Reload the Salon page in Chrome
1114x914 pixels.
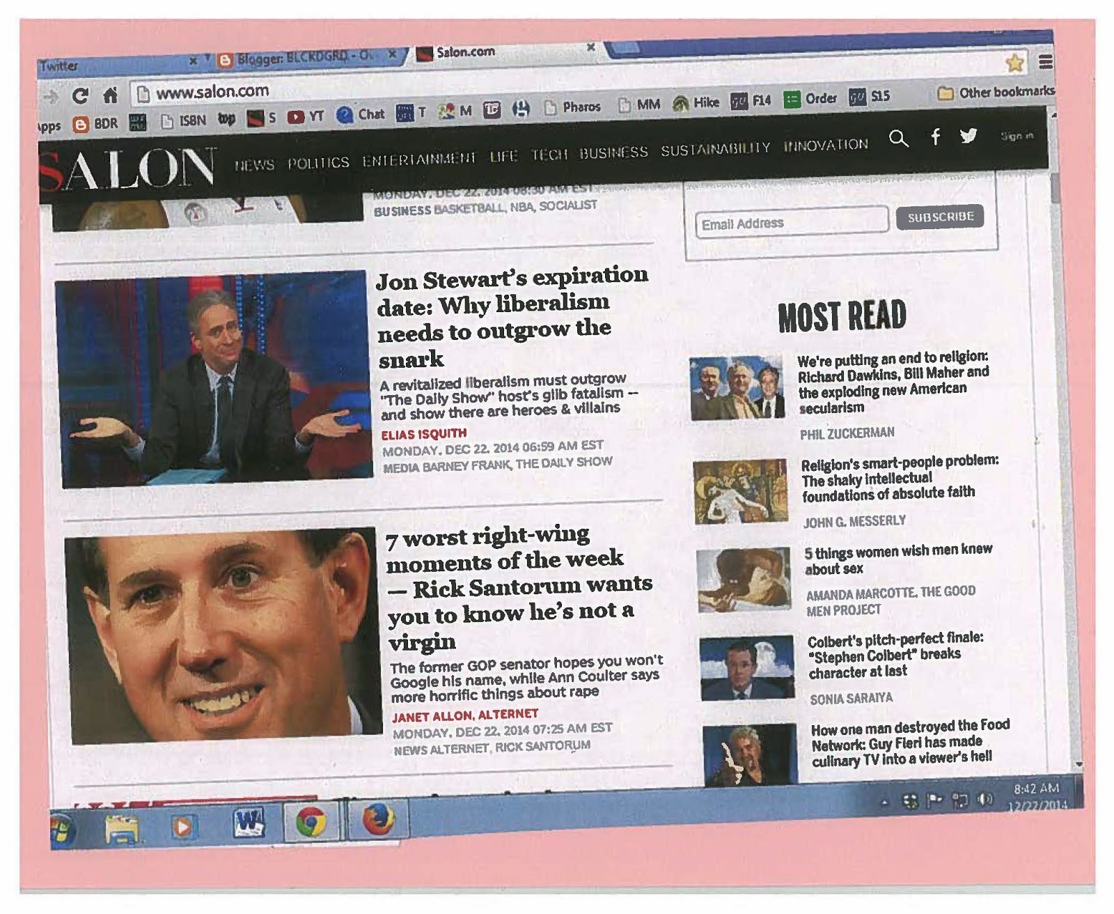(x=81, y=95)
